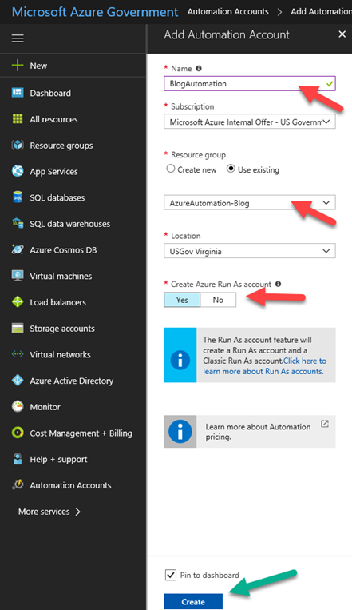Open the Subscription dropdown
The width and height of the screenshot is (352, 610).
click(x=249, y=122)
